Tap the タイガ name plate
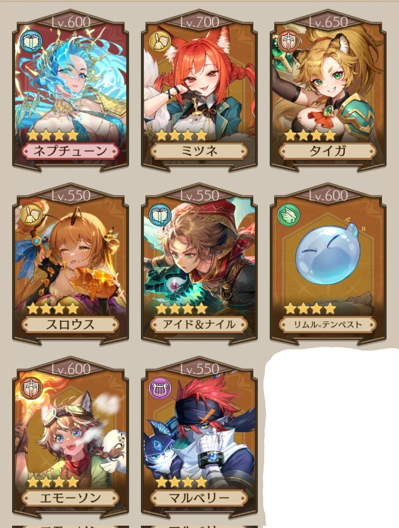The height and width of the screenshot is (528, 399). click(x=328, y=151)
